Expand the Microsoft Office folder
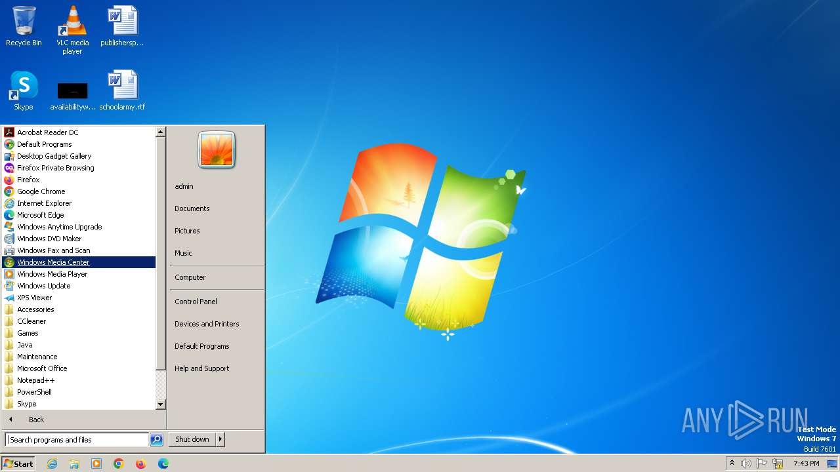 [x=79, y=368]
